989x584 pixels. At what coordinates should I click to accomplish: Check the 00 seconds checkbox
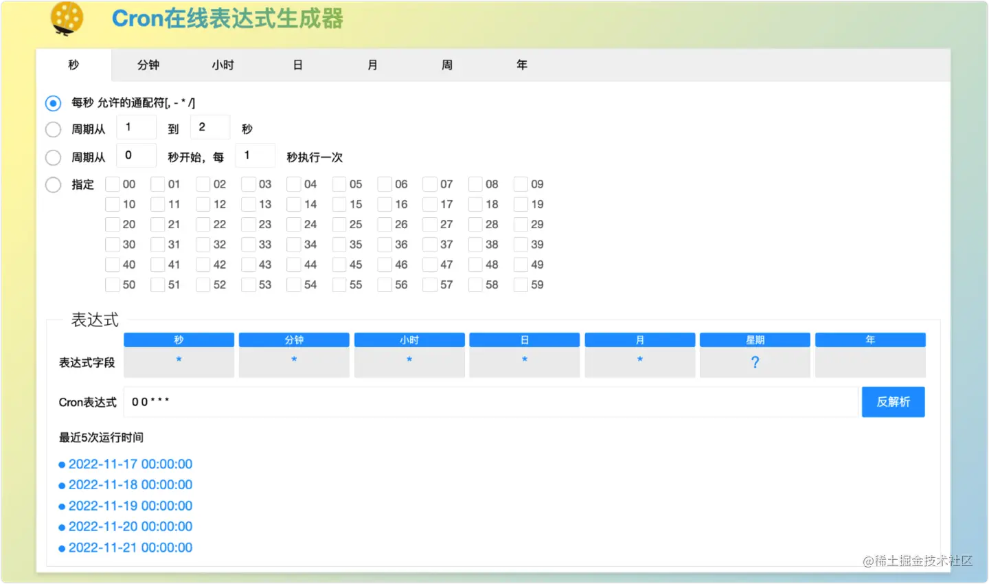click(x=113, y=184)
